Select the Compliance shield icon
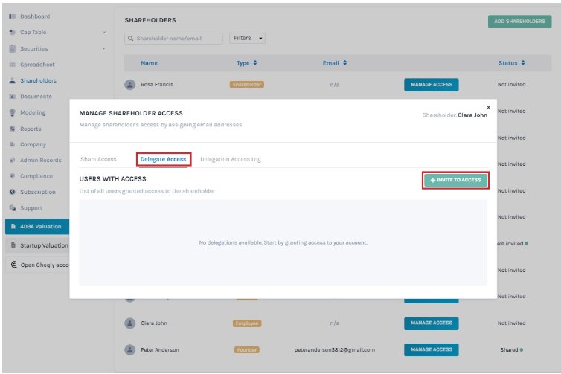Image resolution: width=561 pixels, height=374 pixels. 13,176
